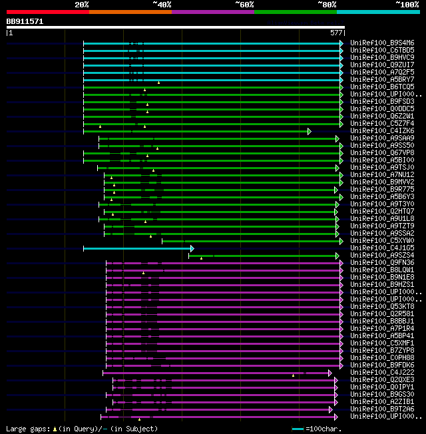Image resolution: width=426 pixels, height=434 pixels.
Task: Open hit UniRef100_B9HVC9
Action: tap(382, 57)
